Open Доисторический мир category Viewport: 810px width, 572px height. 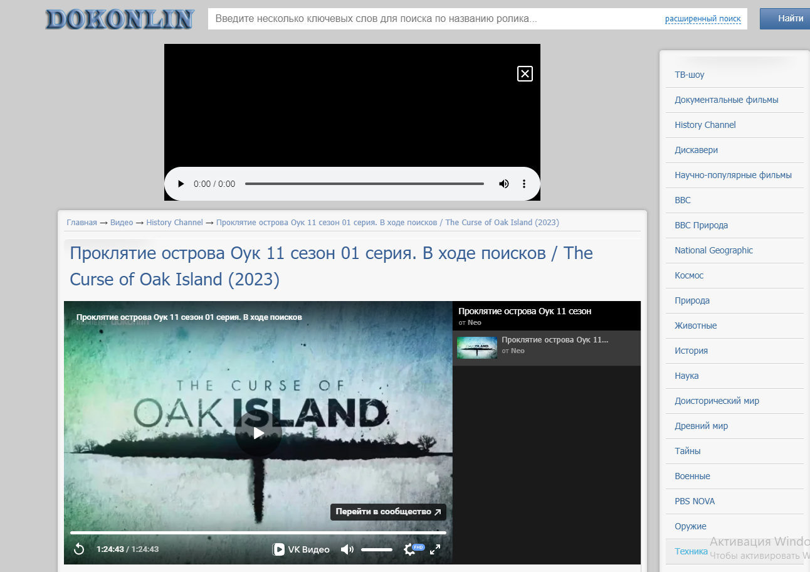coord(717,401)
